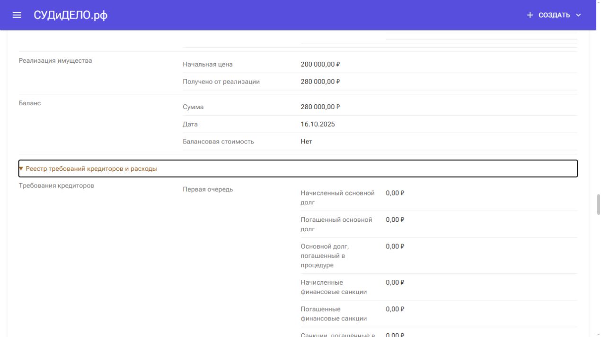Select the Нет value for Балансовая стоимость
This screenshot has height=337, width=601.
pos(306,142)
